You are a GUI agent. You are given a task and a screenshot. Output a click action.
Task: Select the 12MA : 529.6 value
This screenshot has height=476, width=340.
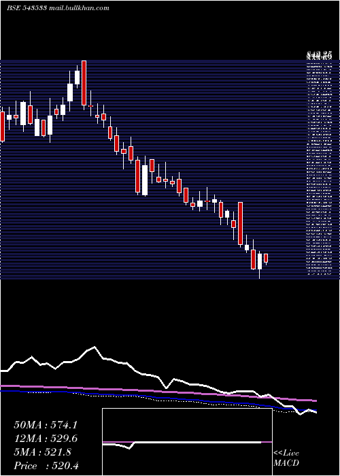coord(46,439)
